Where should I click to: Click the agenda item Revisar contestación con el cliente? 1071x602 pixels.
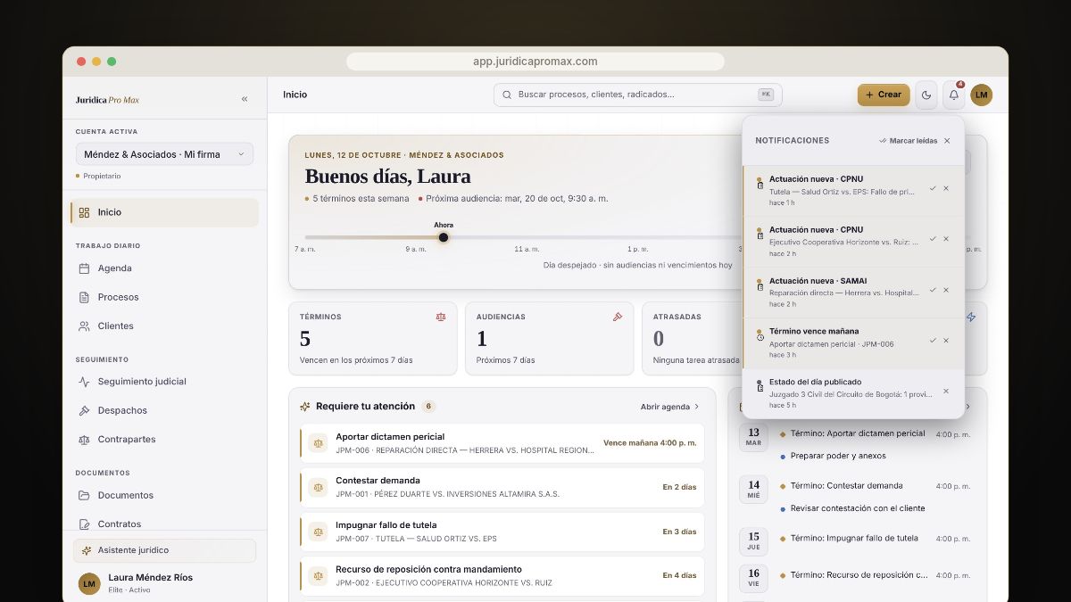(858, 508)
